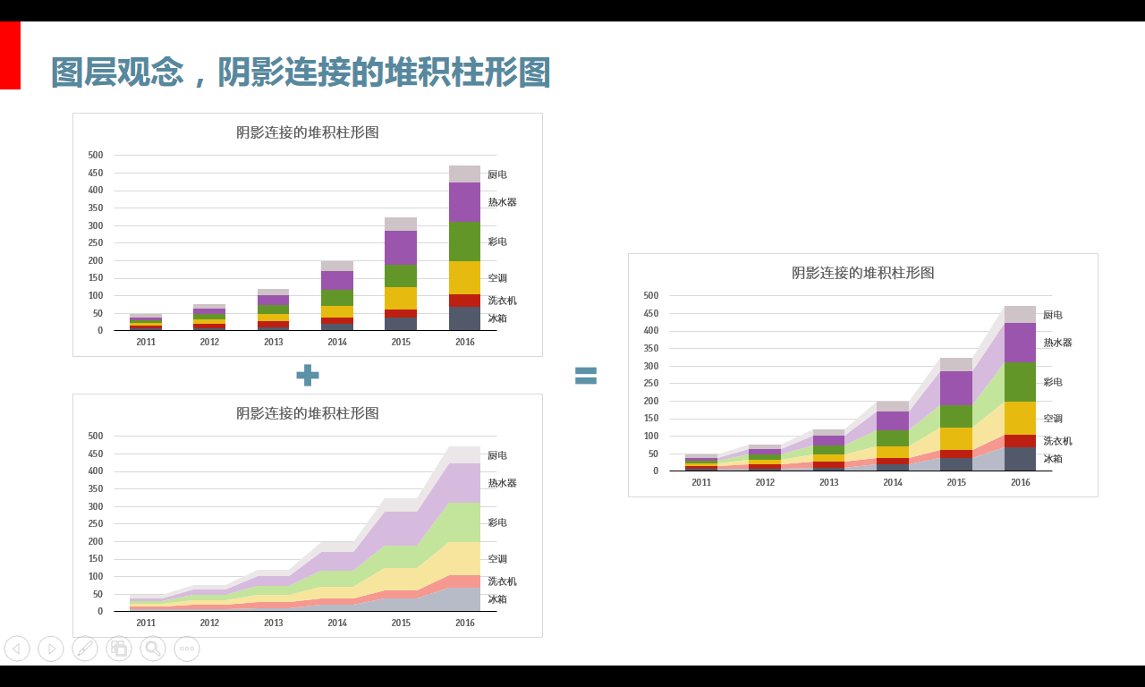Click the 洗衣机 label in the right combined chart
1145x687 pixels.
tap(1058, 441)
